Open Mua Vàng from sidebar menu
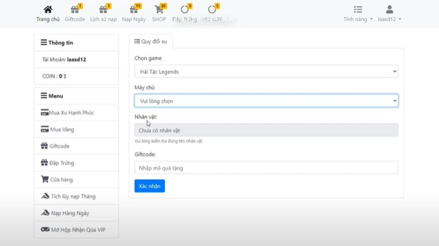Screen dimensions: 439x246 (x=62, y=129)
